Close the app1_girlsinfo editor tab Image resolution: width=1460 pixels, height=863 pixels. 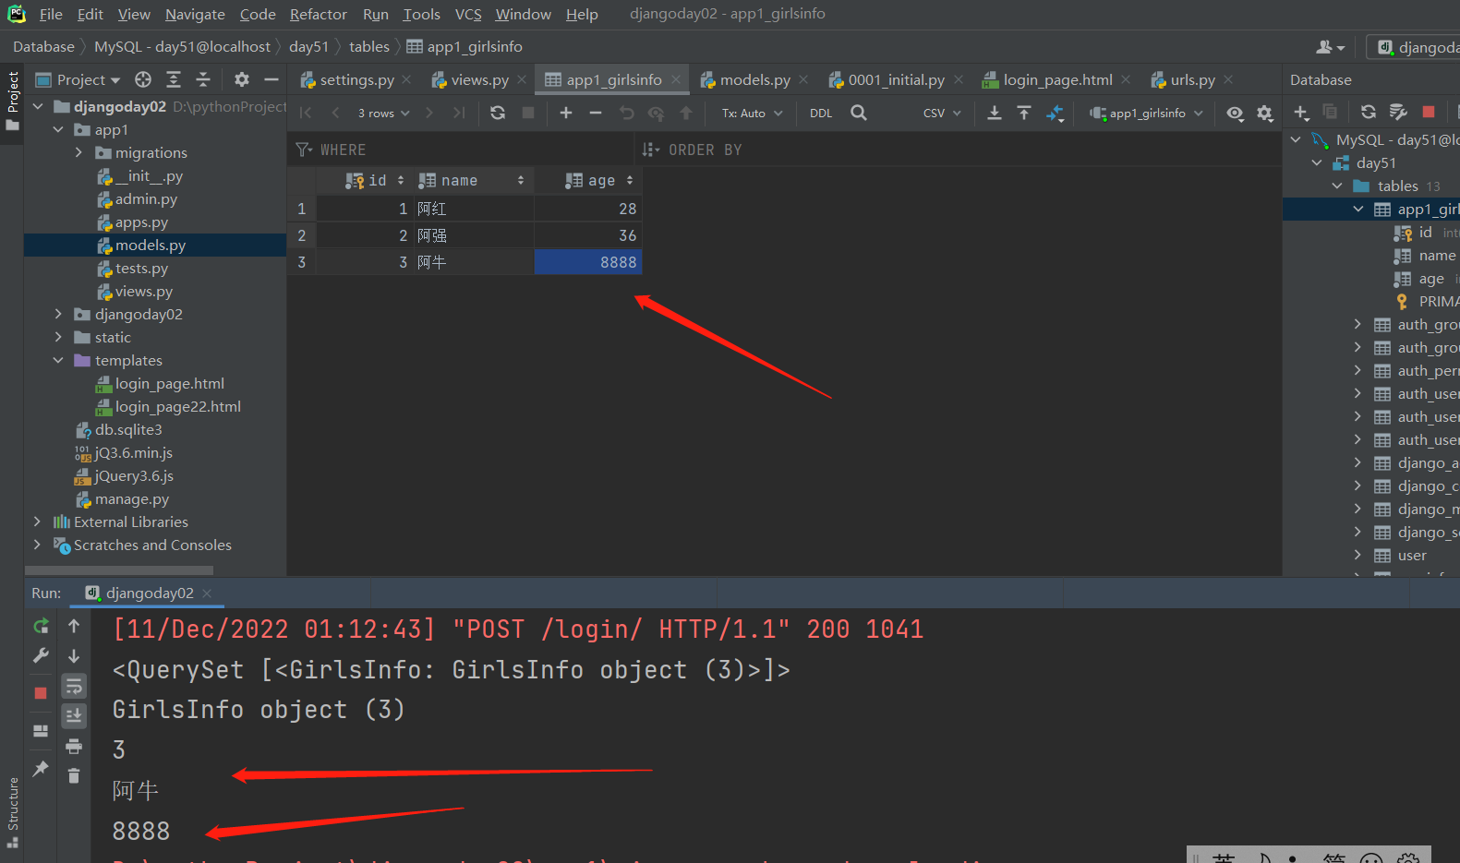point(676,80)
